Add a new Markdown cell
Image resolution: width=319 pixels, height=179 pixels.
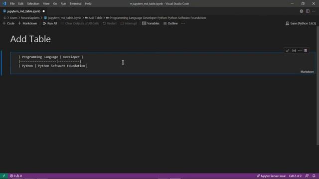(28, 23)
